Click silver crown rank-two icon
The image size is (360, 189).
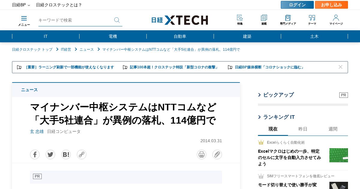click(x=261, y=176)
